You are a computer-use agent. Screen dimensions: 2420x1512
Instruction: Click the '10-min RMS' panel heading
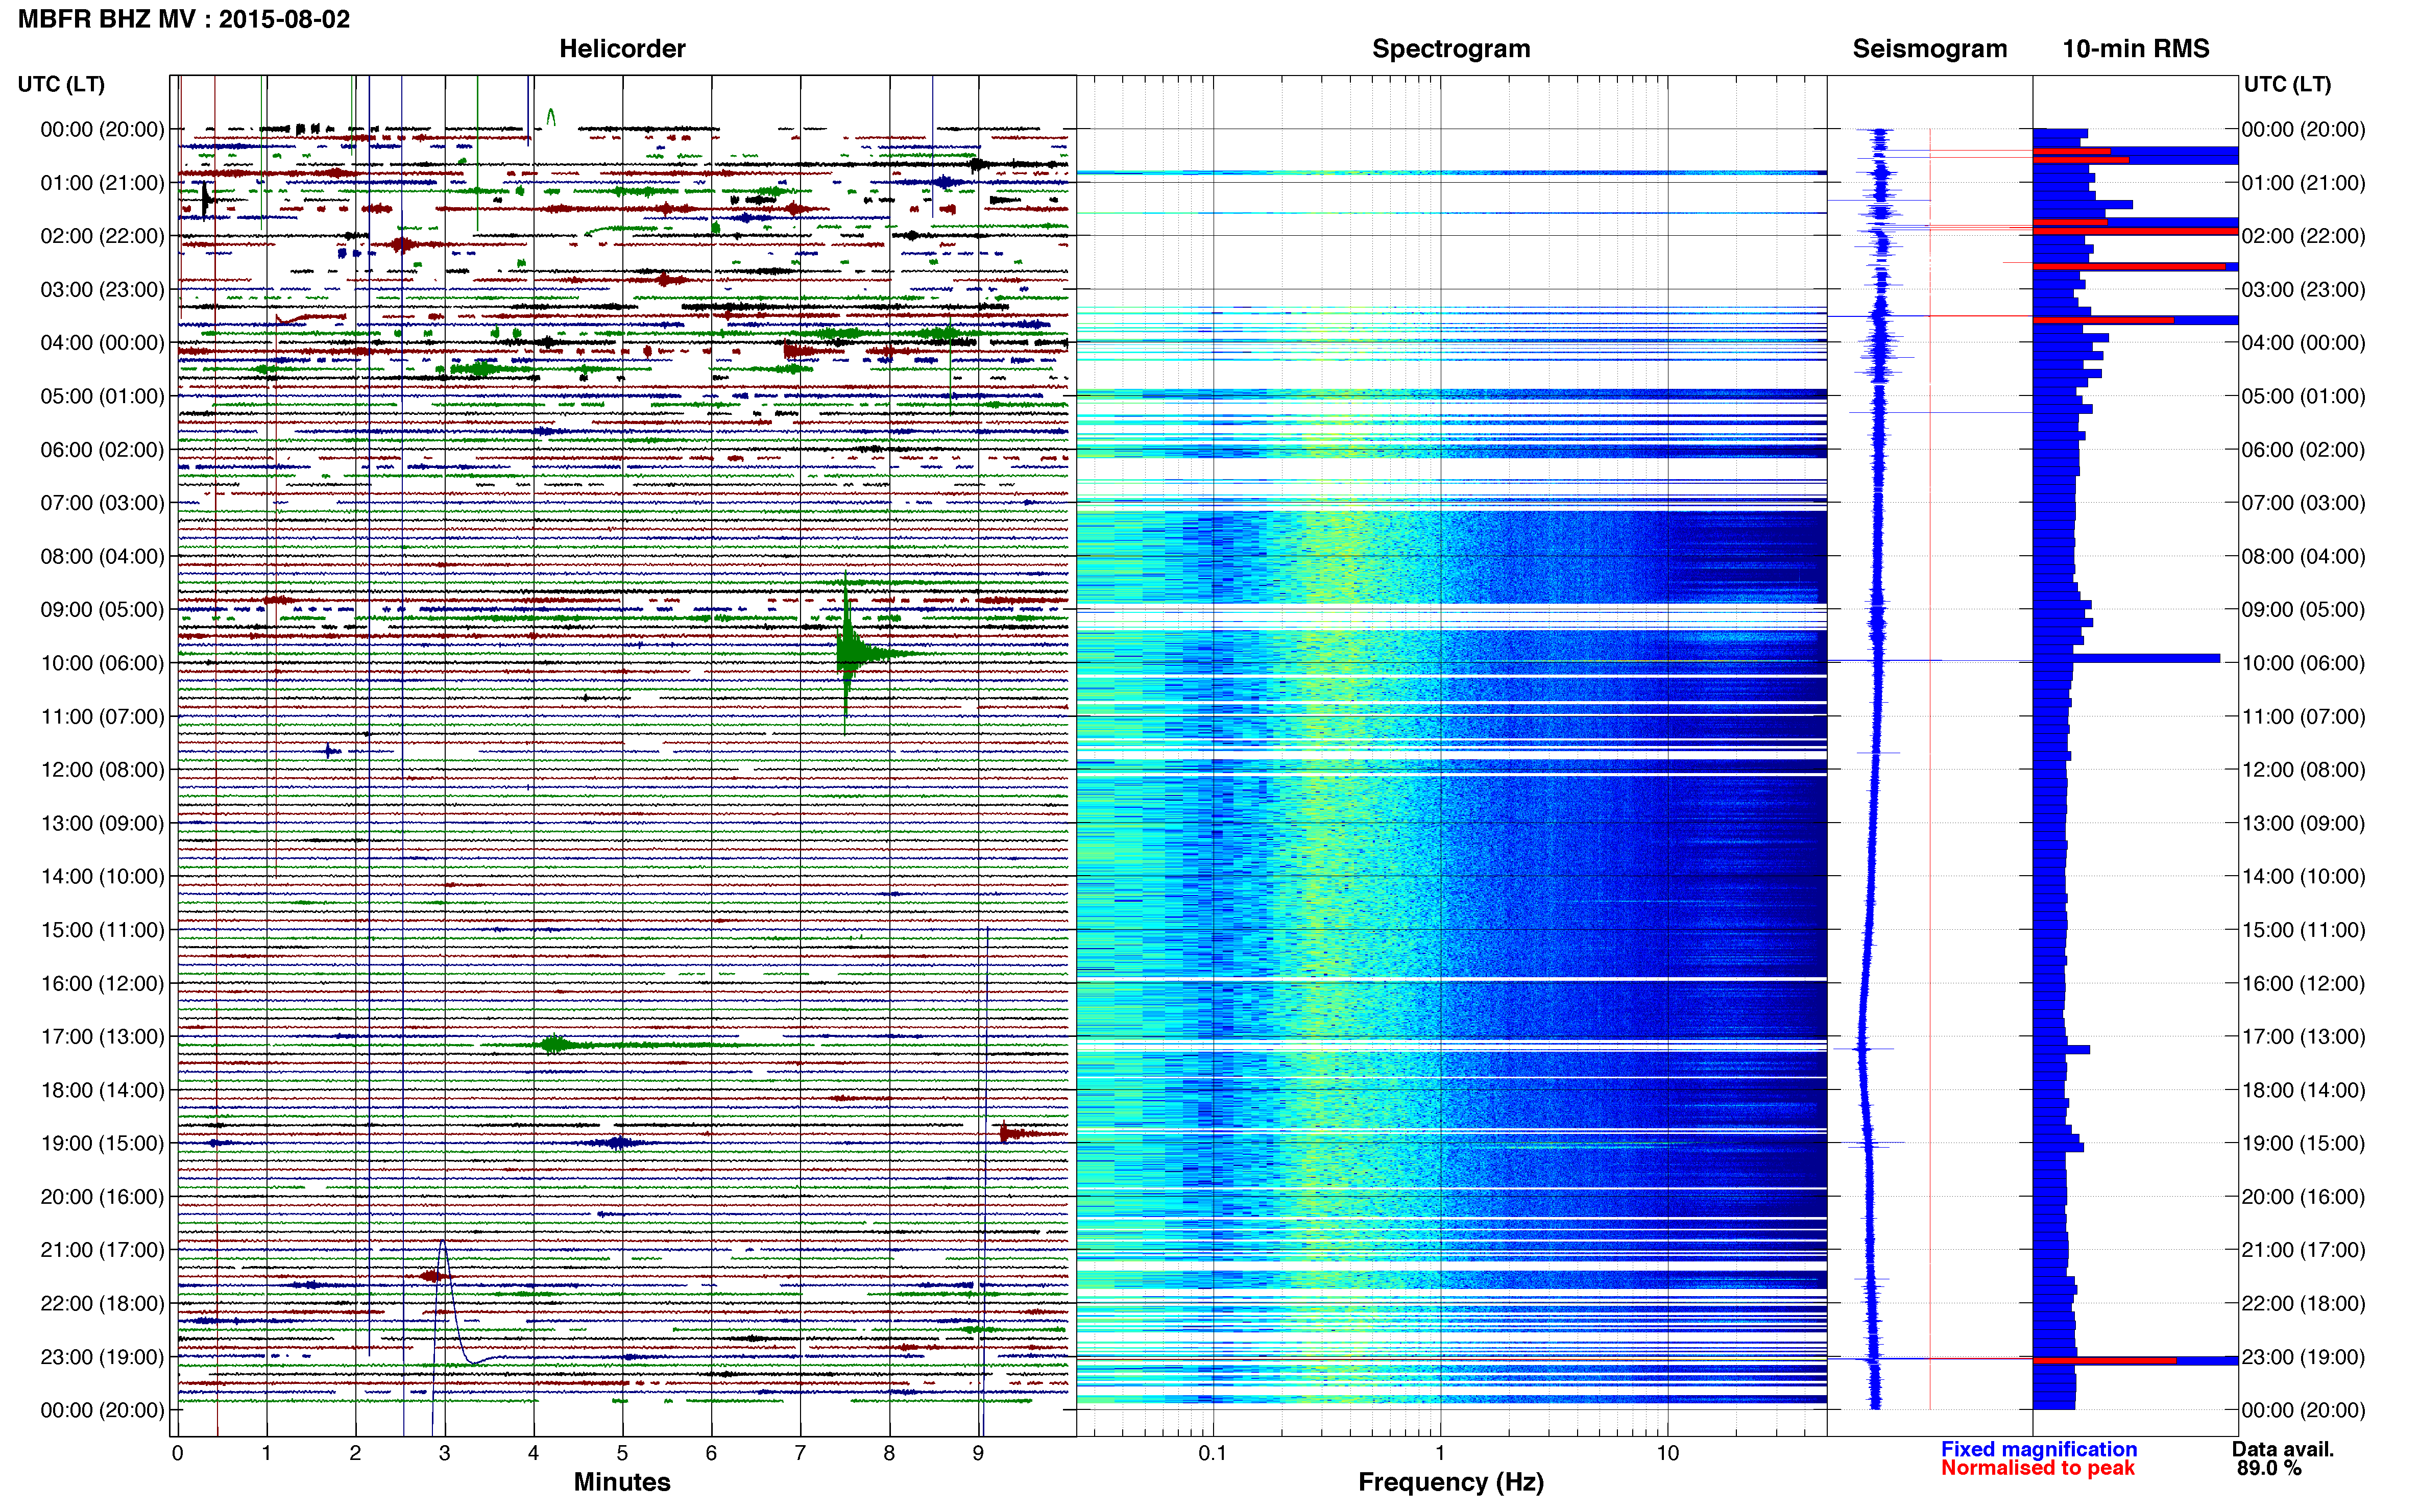click(x=2135, y=48)
